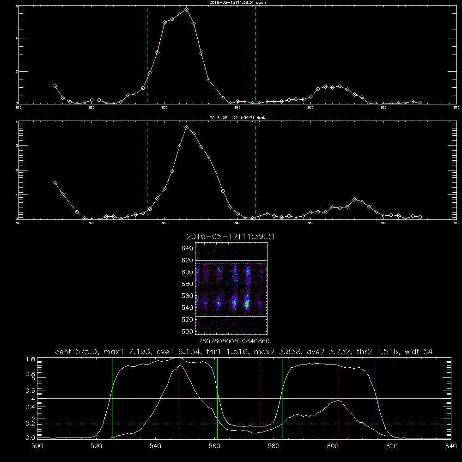Click the leftmost diamond marker on the dawn curve
462x462 pixels.
click(55, 86)
